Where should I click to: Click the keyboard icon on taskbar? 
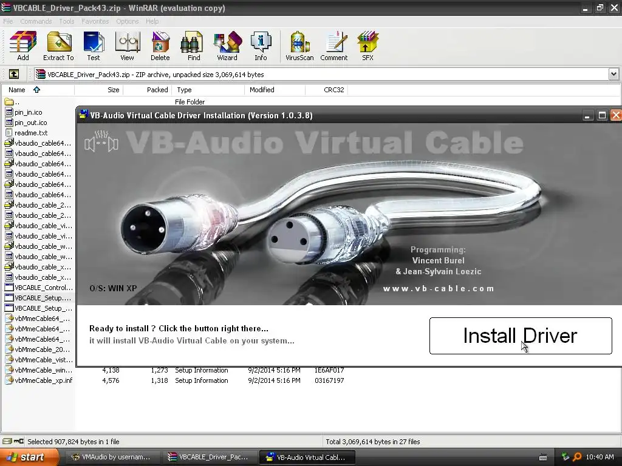point(543,458)
